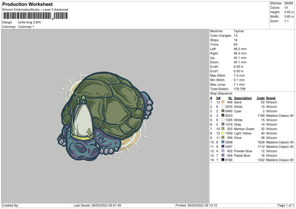Click the Colors label in the top summary
Screen dimensions: 296x209
click(275, 8)
